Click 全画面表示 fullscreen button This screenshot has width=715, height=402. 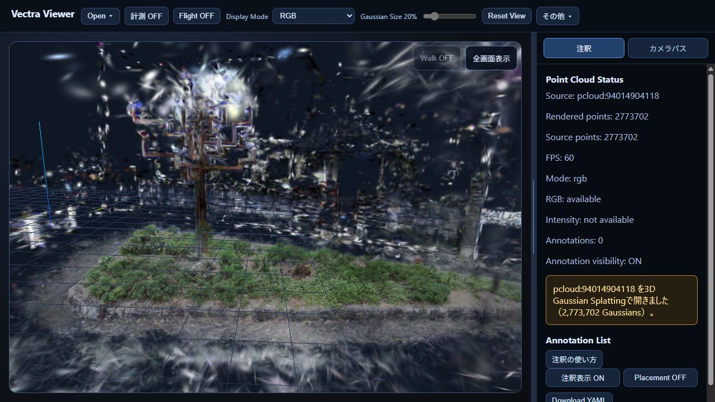[x=491, y=58]
